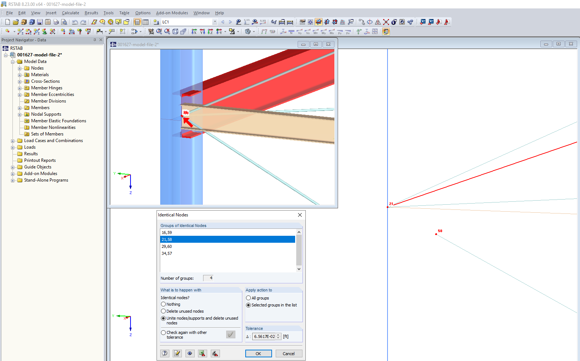Show moment My diagram icon
Viewport: 580px width, 361px height.
[x=324, y=31]
